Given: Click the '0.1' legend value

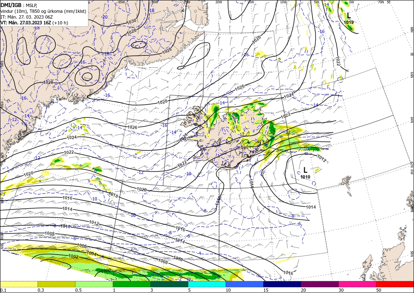Looking at the screenshot, I should tap(3, 290).
